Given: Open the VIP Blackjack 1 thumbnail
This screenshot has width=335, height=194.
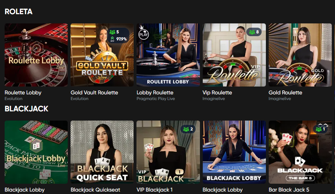Looking at the screenshot, I should [168, 152].
